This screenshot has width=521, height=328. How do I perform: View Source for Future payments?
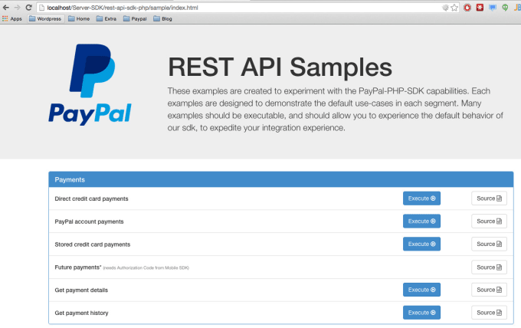pos(489,267)
